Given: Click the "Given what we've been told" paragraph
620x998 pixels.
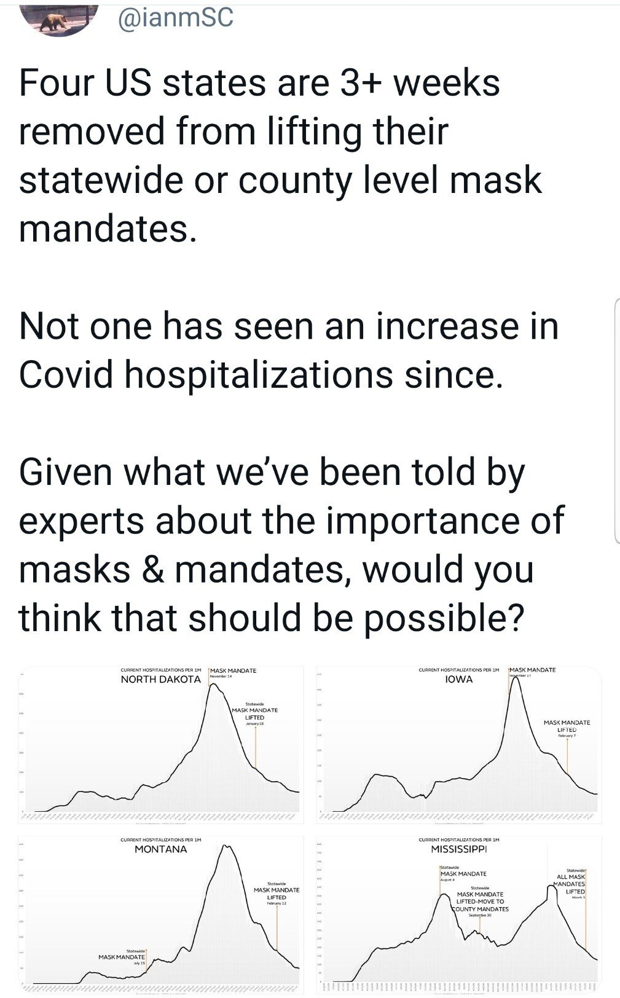Looking at the screenshot, I should (x=291, y=544).
